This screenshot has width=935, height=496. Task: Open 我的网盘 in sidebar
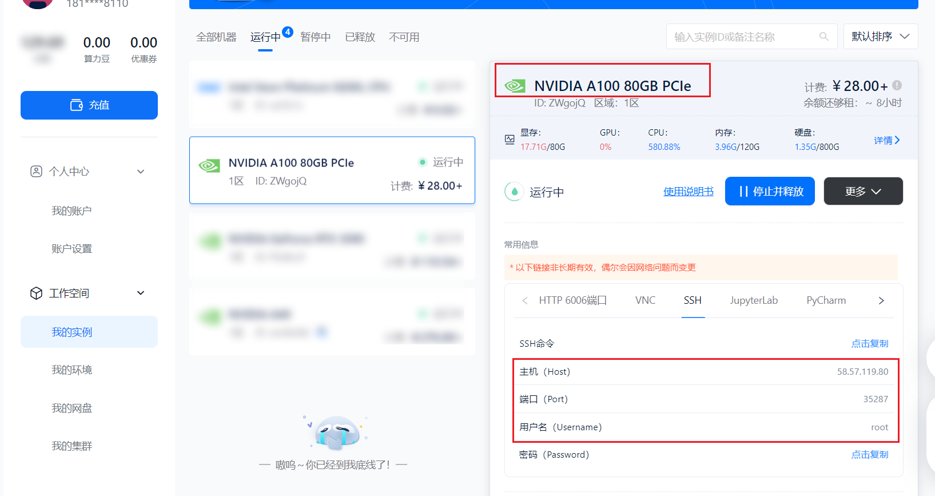(71, 408)
